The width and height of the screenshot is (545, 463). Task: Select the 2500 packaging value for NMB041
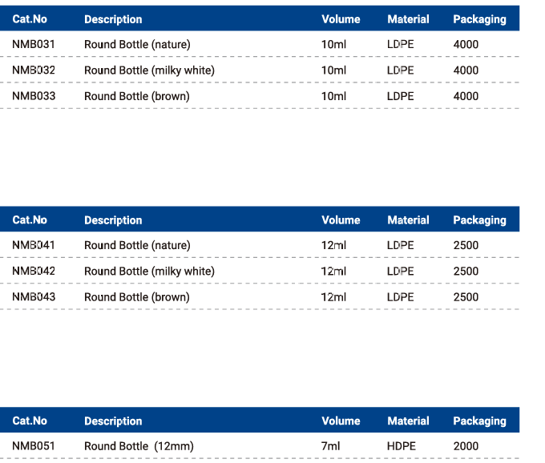pos(466,245)
